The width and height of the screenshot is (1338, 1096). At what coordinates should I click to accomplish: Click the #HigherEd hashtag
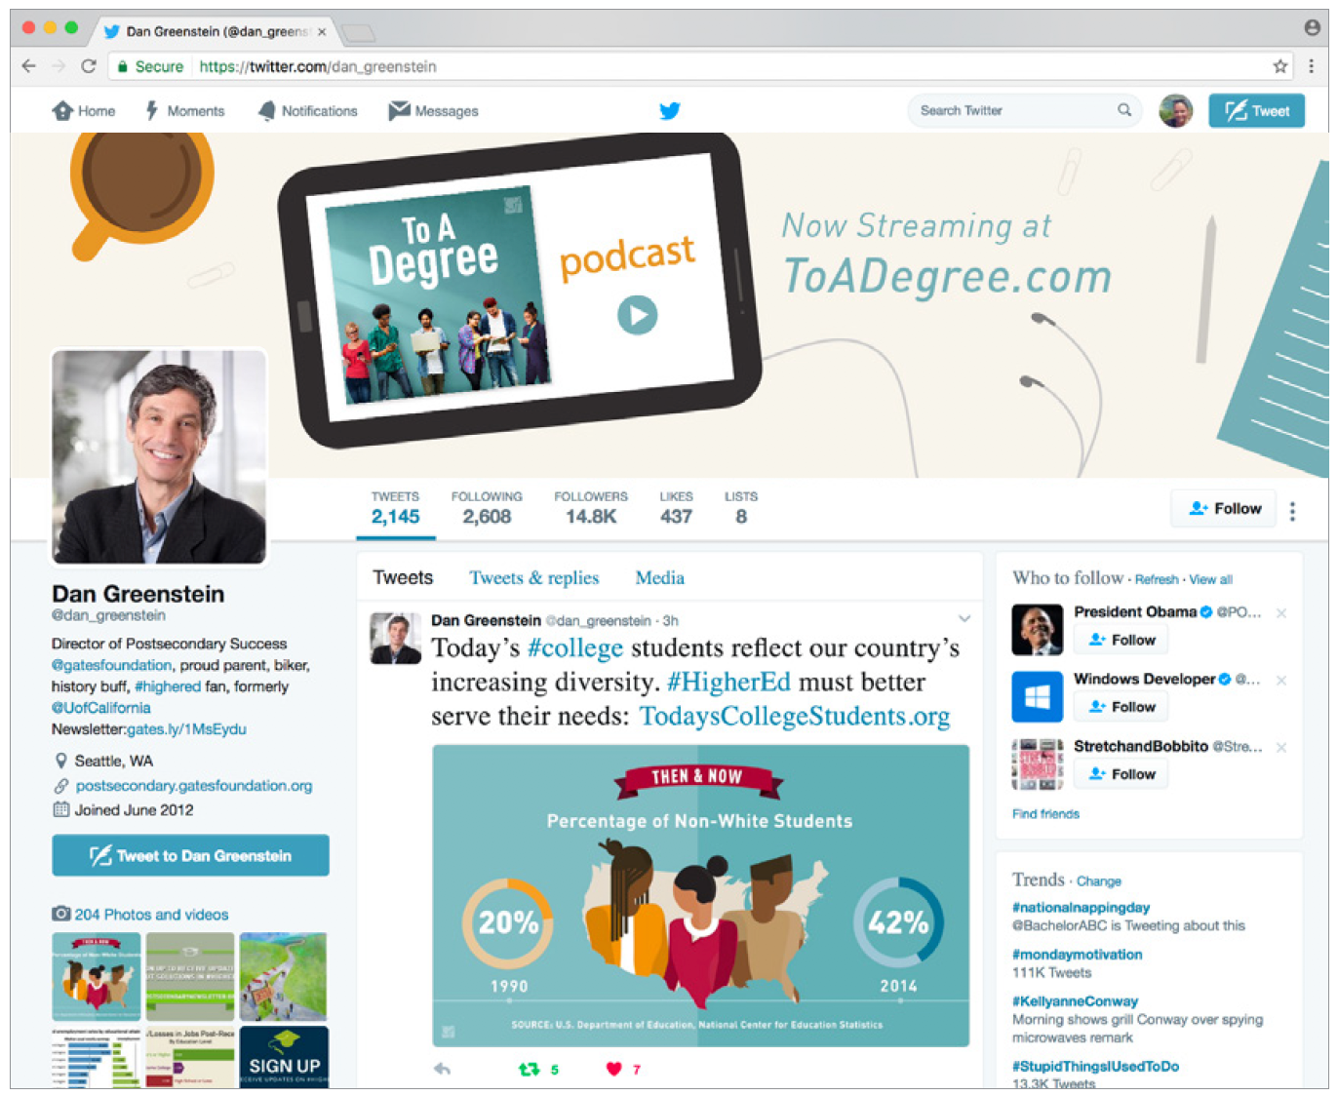click(728, 683)
